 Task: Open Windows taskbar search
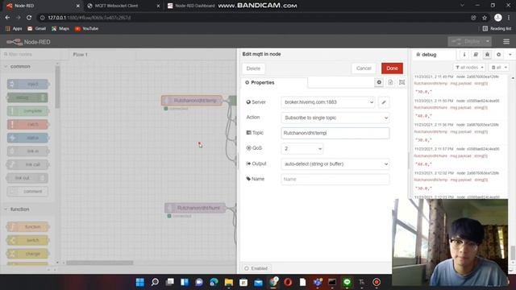click(155, 282)
